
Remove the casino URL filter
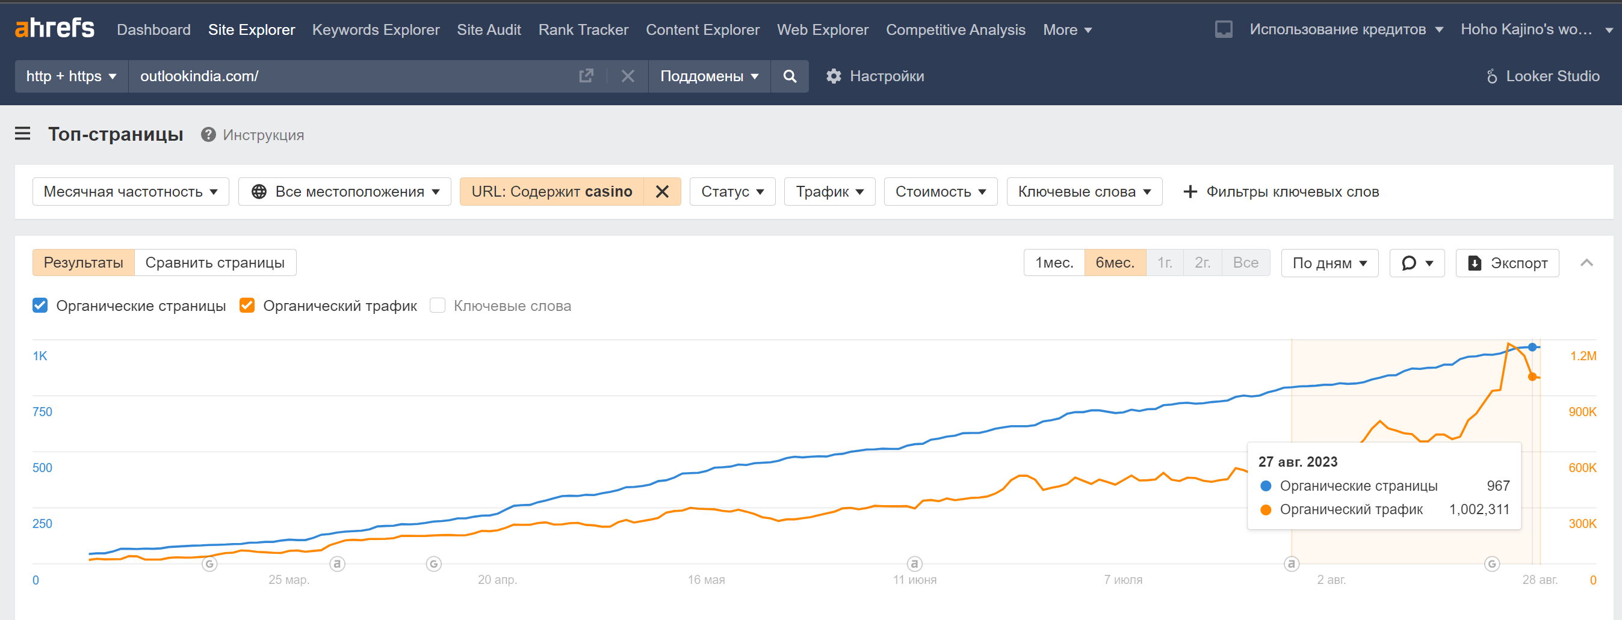click(662, 191)
